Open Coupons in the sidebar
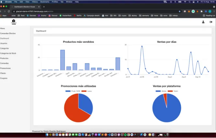Image resolution: width=216 pixels, height=138 pixels. 4,78
